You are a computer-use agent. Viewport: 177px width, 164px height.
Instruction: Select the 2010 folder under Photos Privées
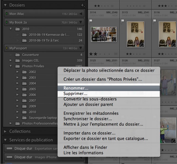click(33, 112)
